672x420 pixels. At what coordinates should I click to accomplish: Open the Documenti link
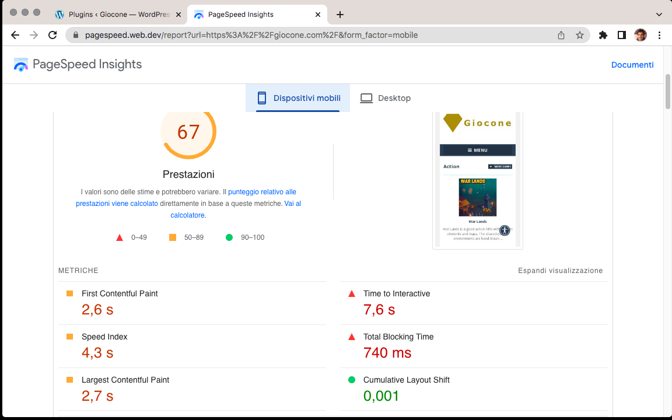632,65
